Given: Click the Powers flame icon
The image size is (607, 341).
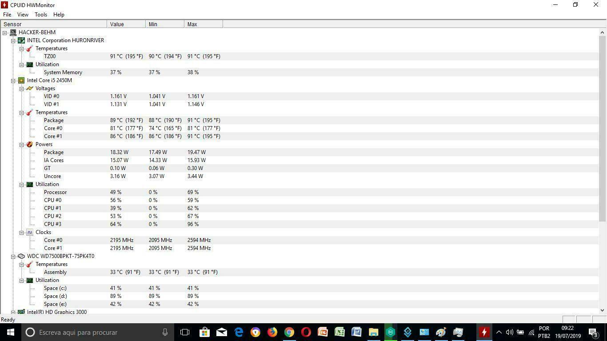Looking at the screenshot, I should [30, 144].
